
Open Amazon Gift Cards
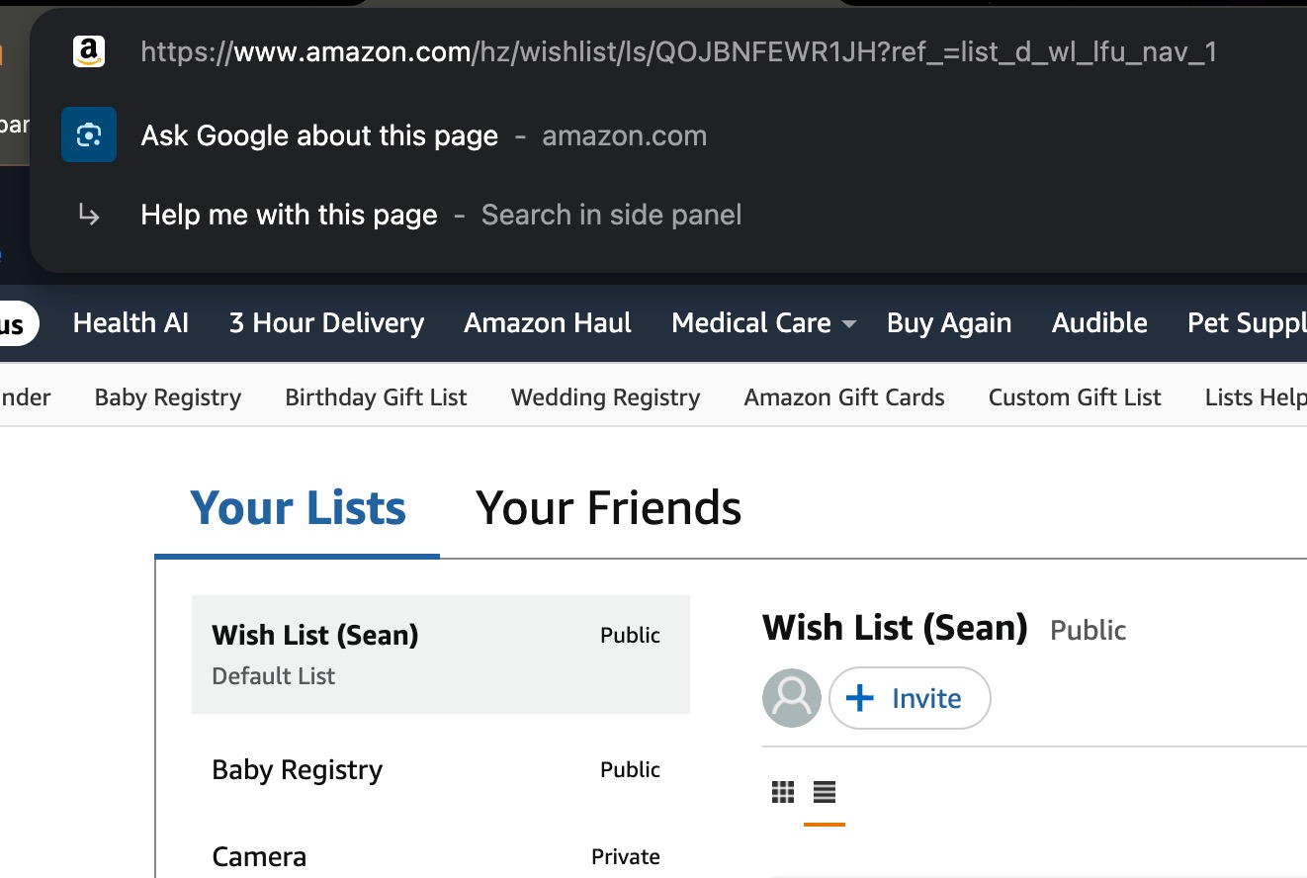point(843,396)
